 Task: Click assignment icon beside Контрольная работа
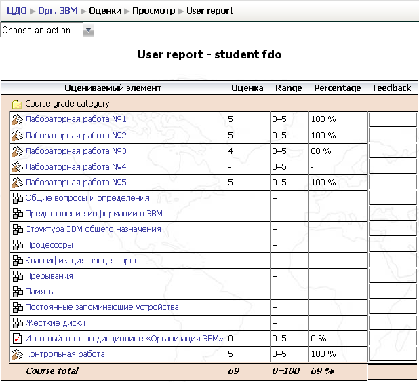coord(18,354)
